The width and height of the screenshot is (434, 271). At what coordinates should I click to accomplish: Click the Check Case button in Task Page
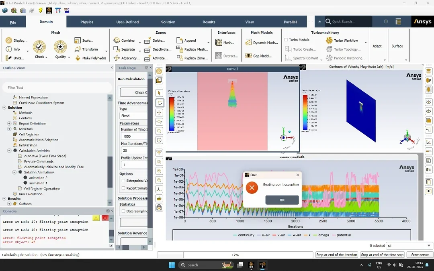[134, 92]
